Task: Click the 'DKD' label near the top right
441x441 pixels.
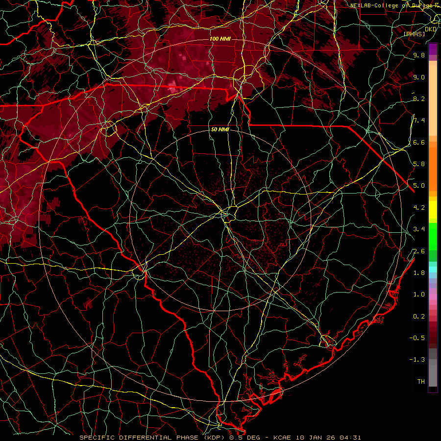Action: coord(431,29)
